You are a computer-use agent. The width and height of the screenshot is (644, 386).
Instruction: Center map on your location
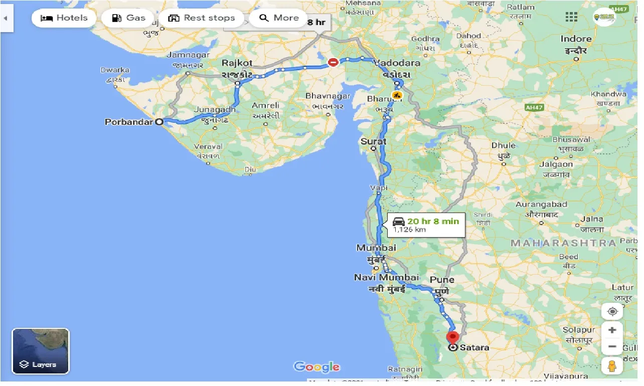pos(612,311)
